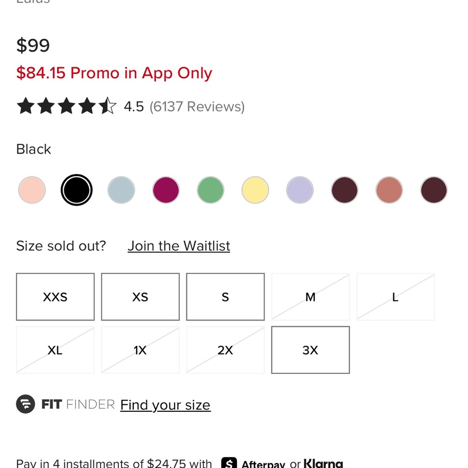Select size XXS
The width and height of the screenshot is (468, 468).
tap(55, 297)
